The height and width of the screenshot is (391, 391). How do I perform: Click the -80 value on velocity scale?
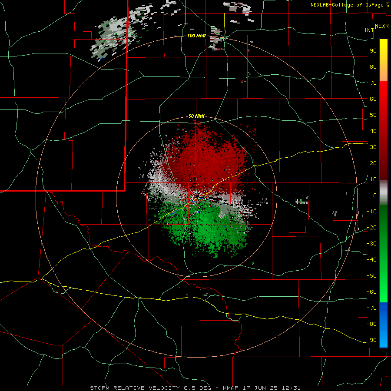tap(371, 324)
